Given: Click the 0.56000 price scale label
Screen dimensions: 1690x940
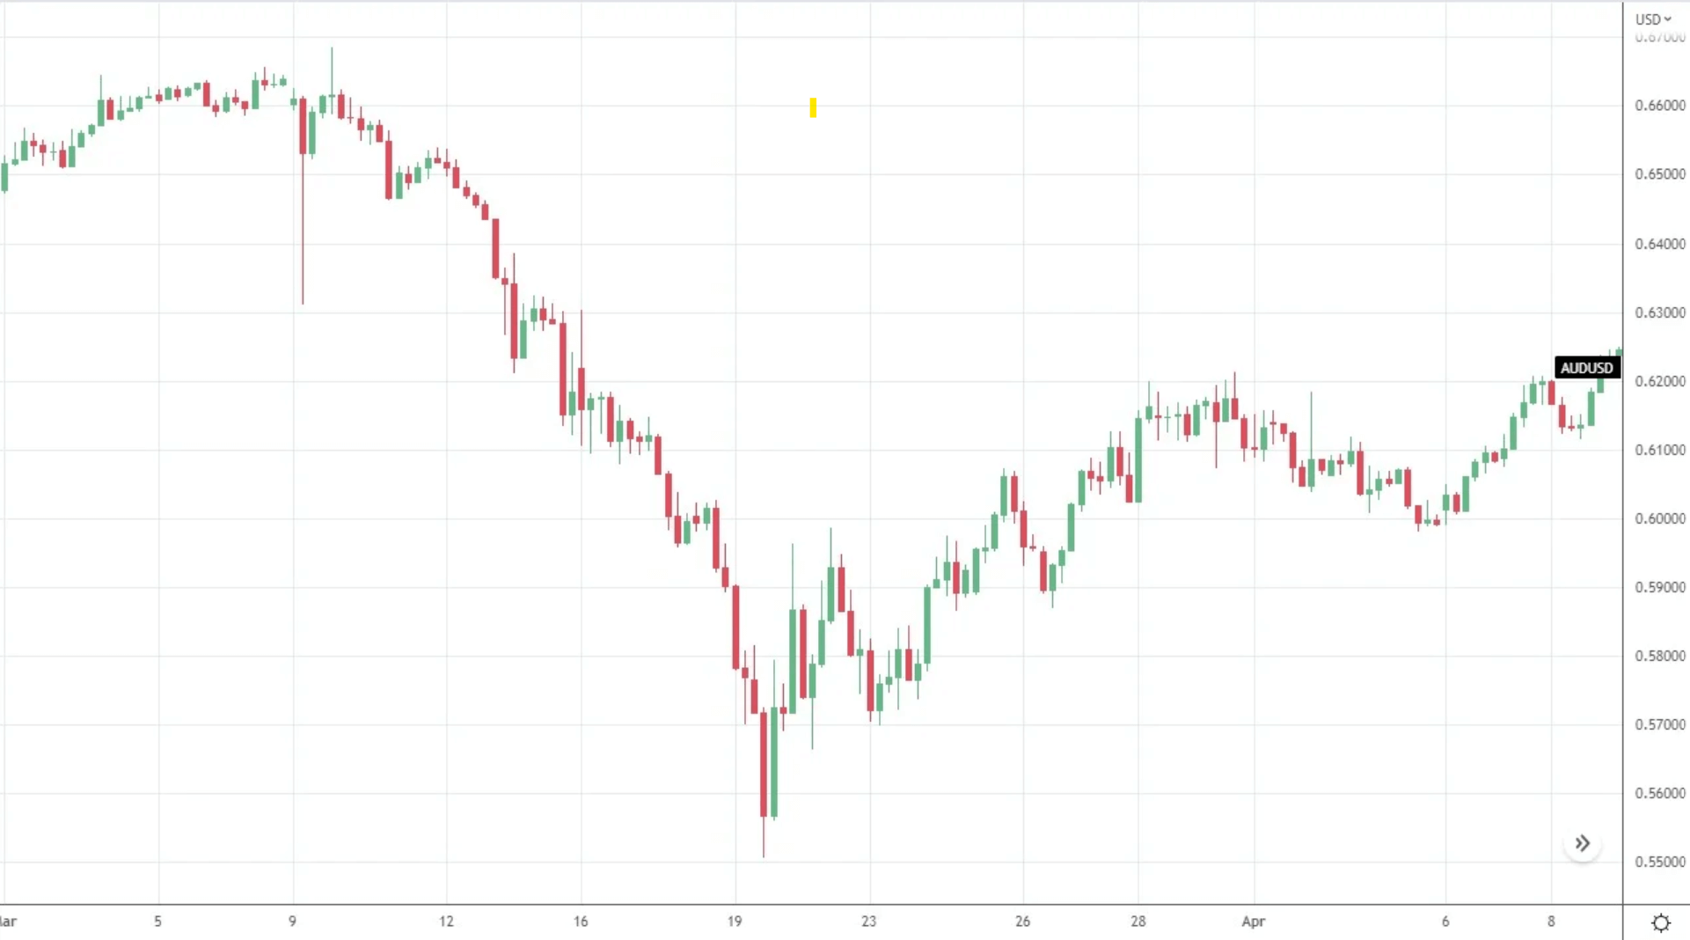Looking at the screenshot, I should pyautogui.click(x=1660, y=793).
